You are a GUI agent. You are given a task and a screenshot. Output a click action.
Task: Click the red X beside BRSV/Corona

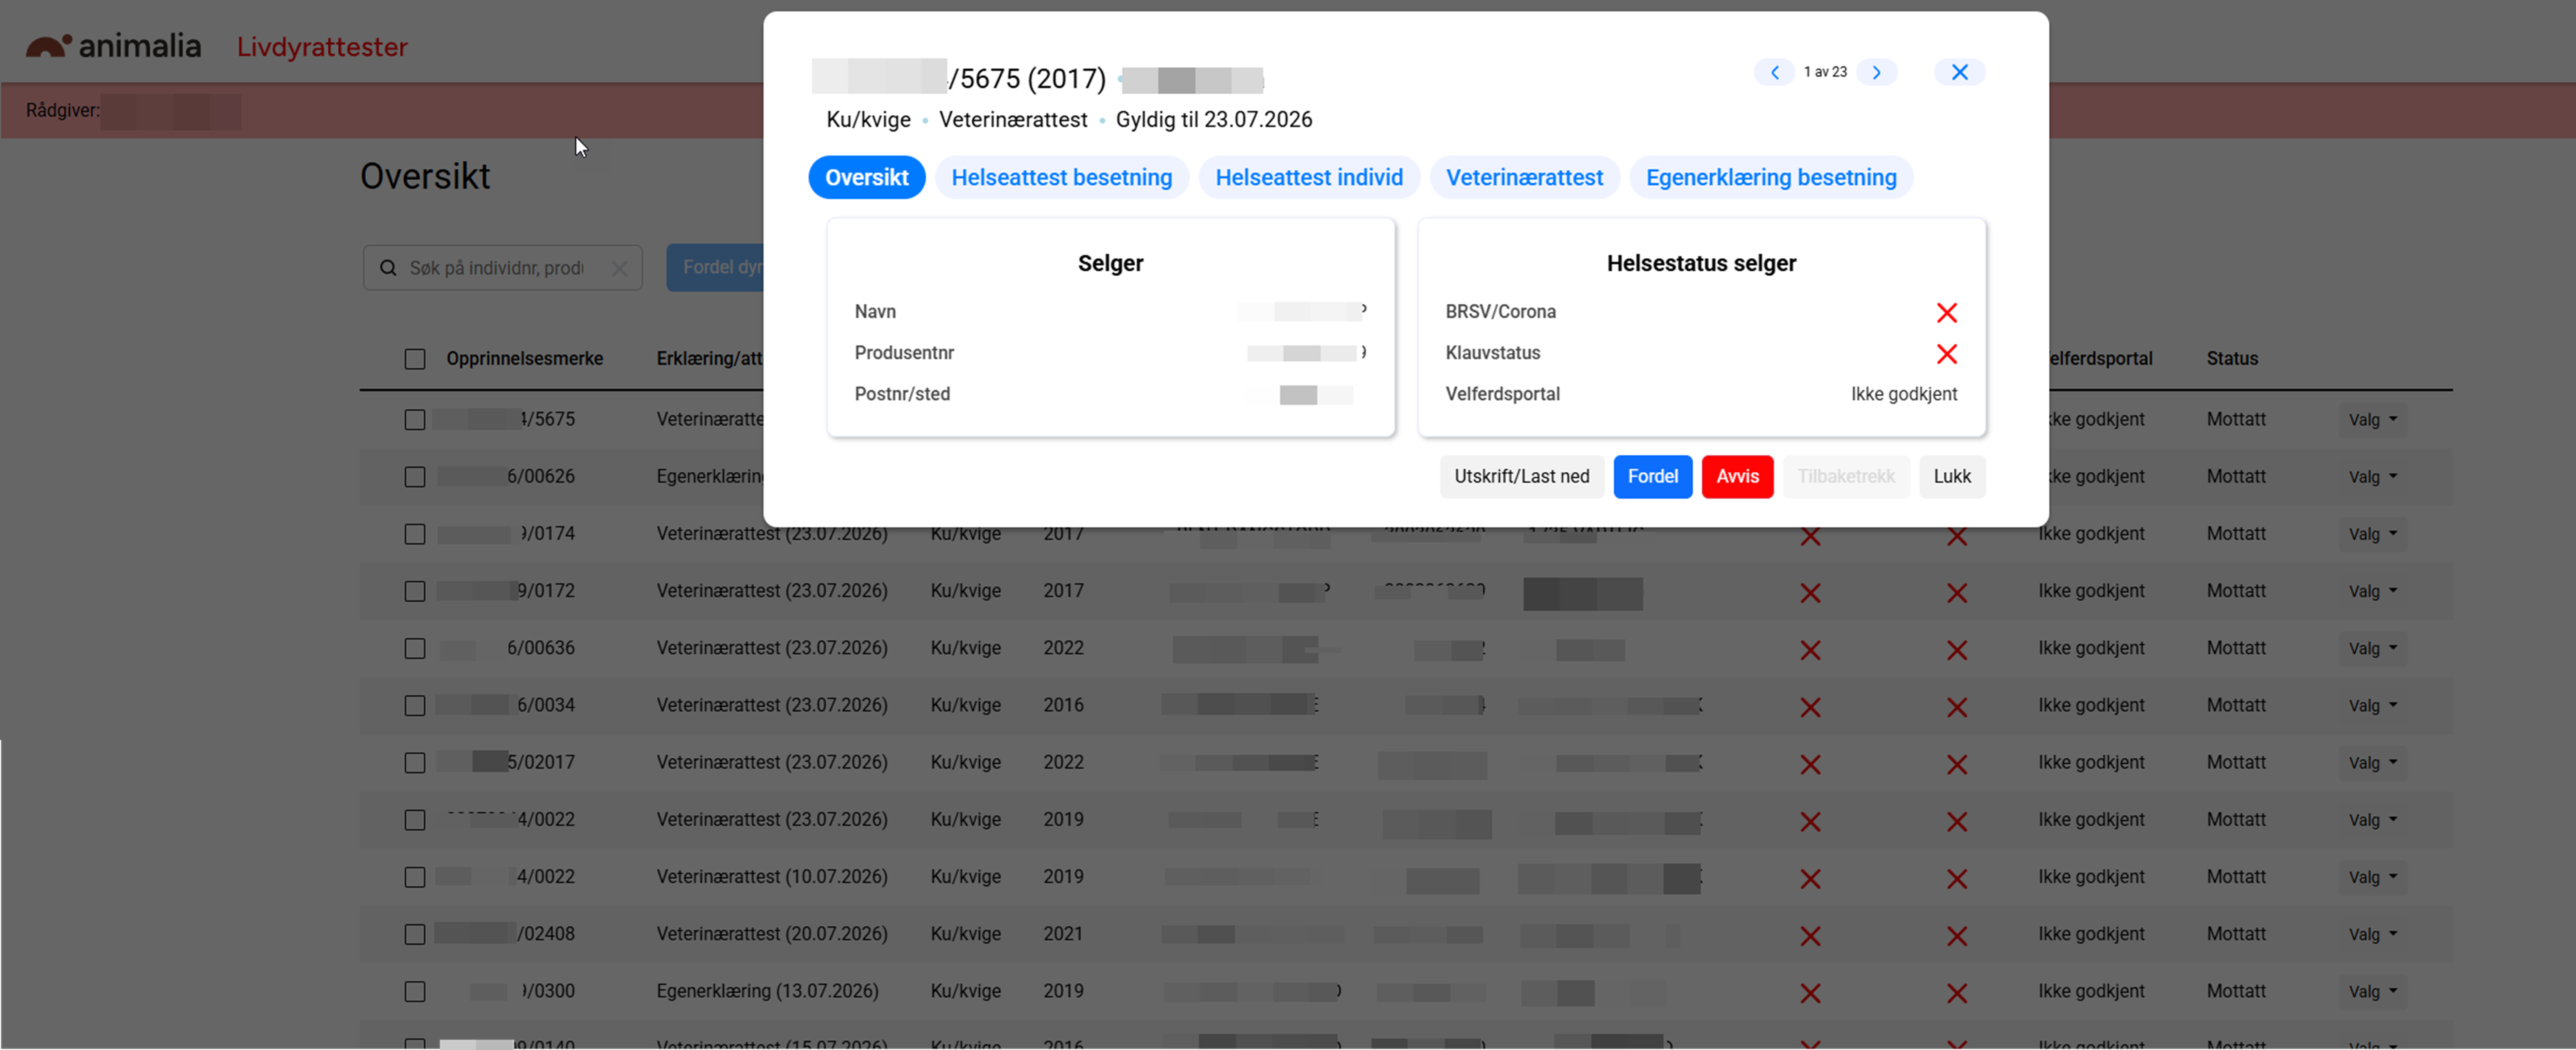coord(1946,313)
